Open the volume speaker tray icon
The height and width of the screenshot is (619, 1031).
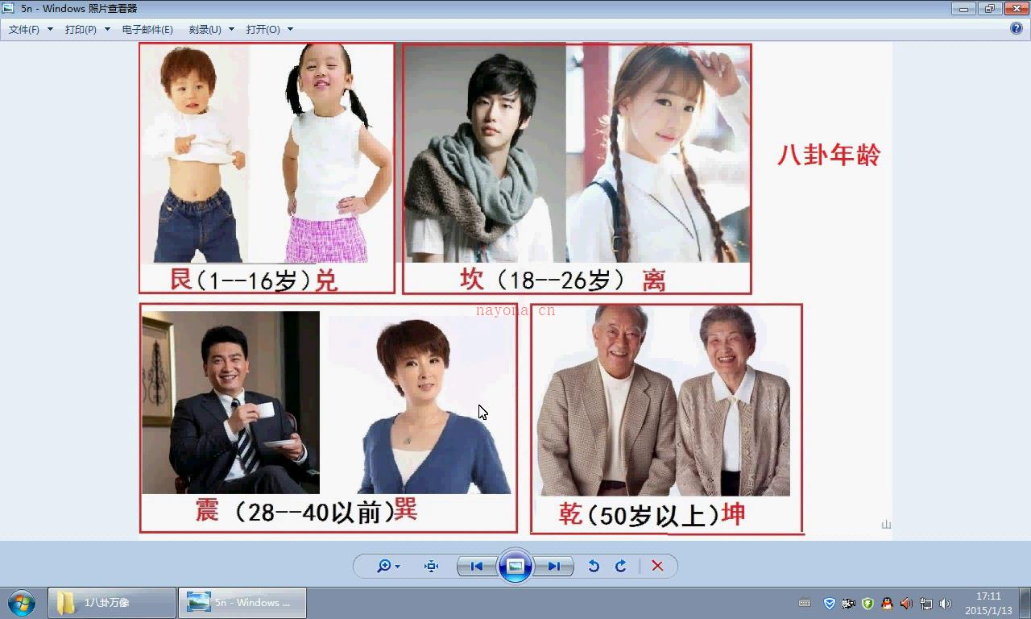coord(945,603)
